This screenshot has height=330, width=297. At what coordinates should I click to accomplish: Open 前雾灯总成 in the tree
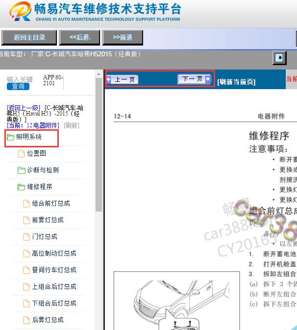pos(48,220)
